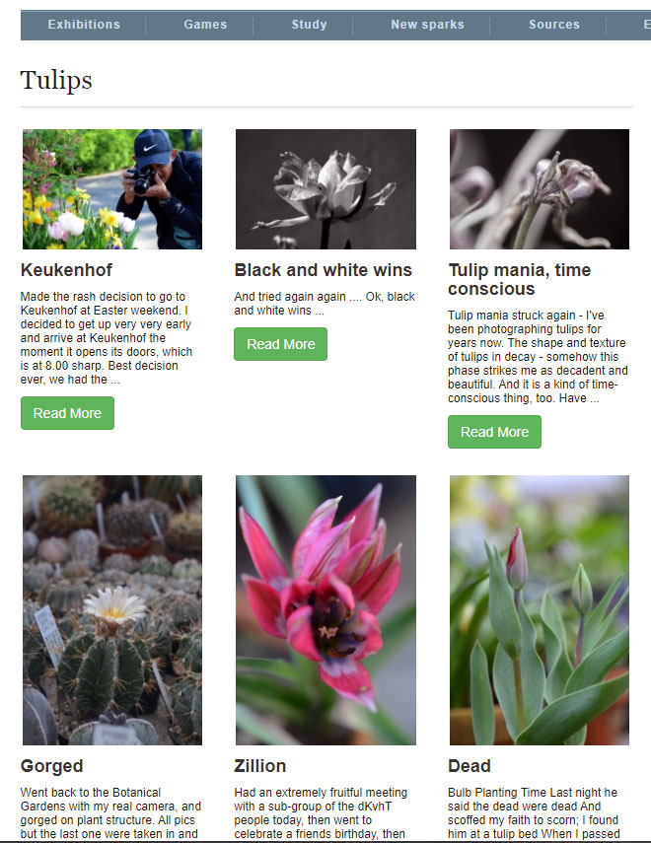View the black and white tulip image

tap(326, 189)
